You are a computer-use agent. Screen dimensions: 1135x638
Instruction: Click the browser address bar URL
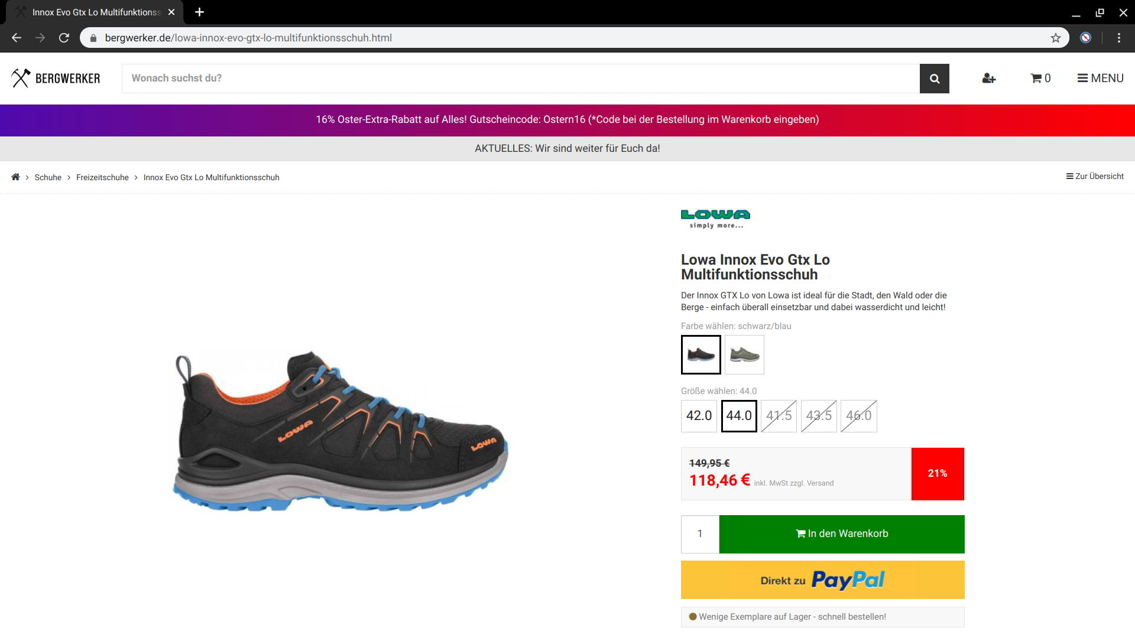click(x=248, y=38)
